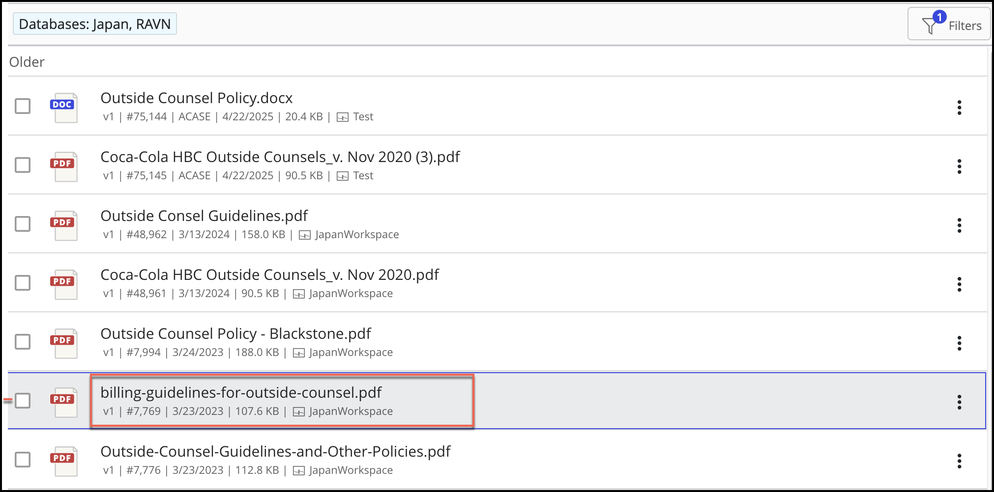Open more actions for Outside-Counsel-Guidelines-and-Other-Policies.pdf
994x492 pixels.
point(959,461)
